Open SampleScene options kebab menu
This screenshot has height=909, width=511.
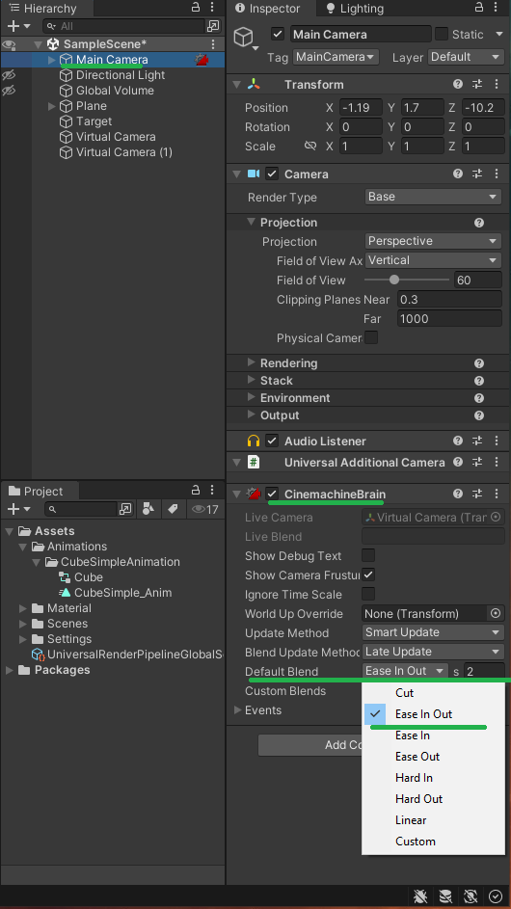pos(213,44)
